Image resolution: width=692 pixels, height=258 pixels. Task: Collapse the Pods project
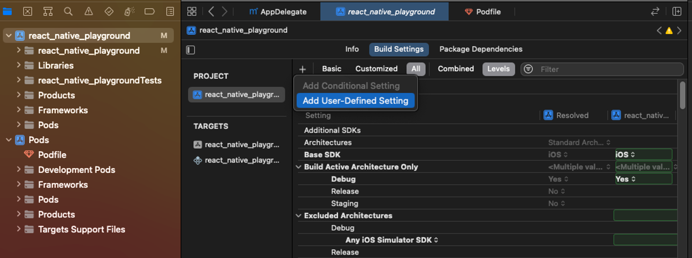(x=9, y=140)
